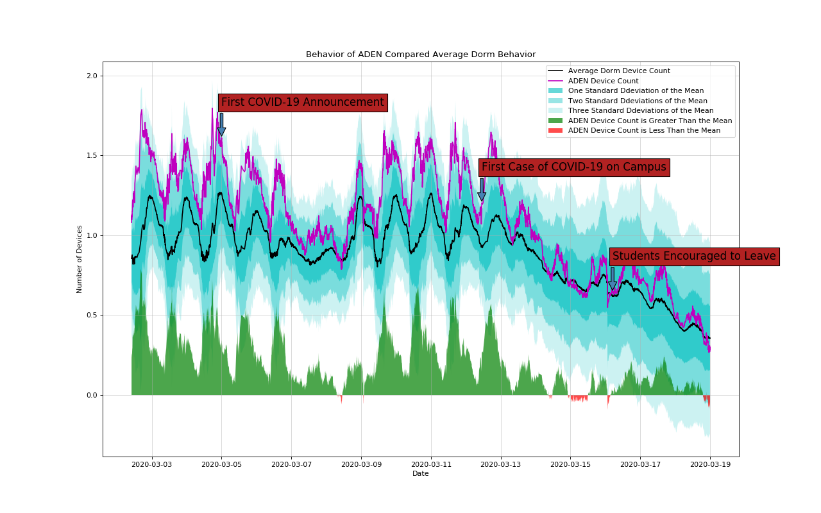Click legend entry 'ADEN Device Count'
The width and height of the screenshot is (821, 513).
(603, 81)
